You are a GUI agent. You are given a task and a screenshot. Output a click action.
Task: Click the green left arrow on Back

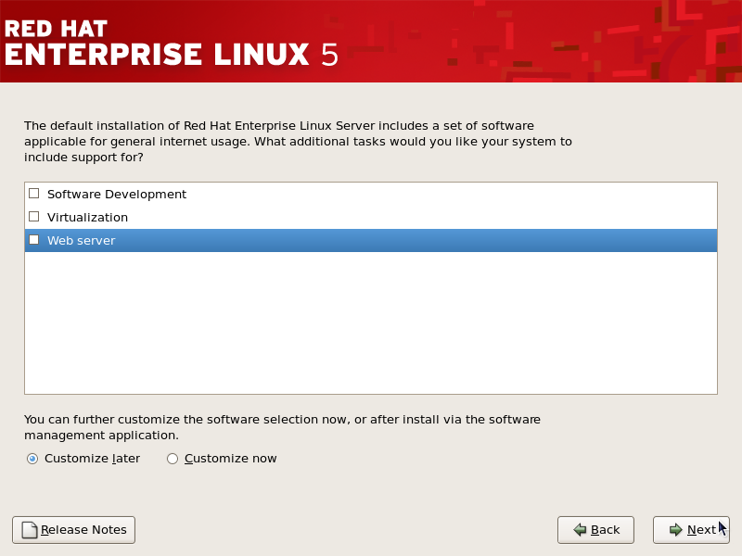pyautogui.click(x=580, y=530)
